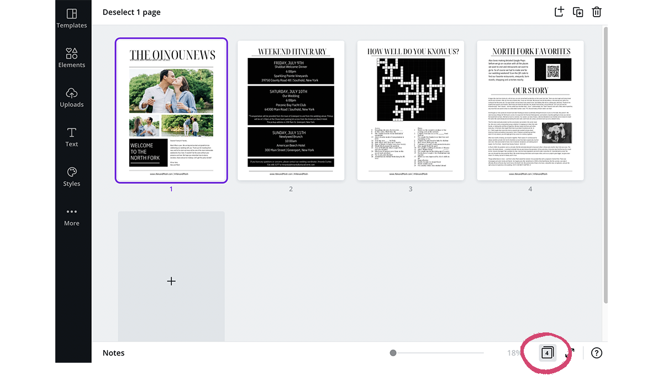
Task: Delete the selected page
Action: point(597,11)
